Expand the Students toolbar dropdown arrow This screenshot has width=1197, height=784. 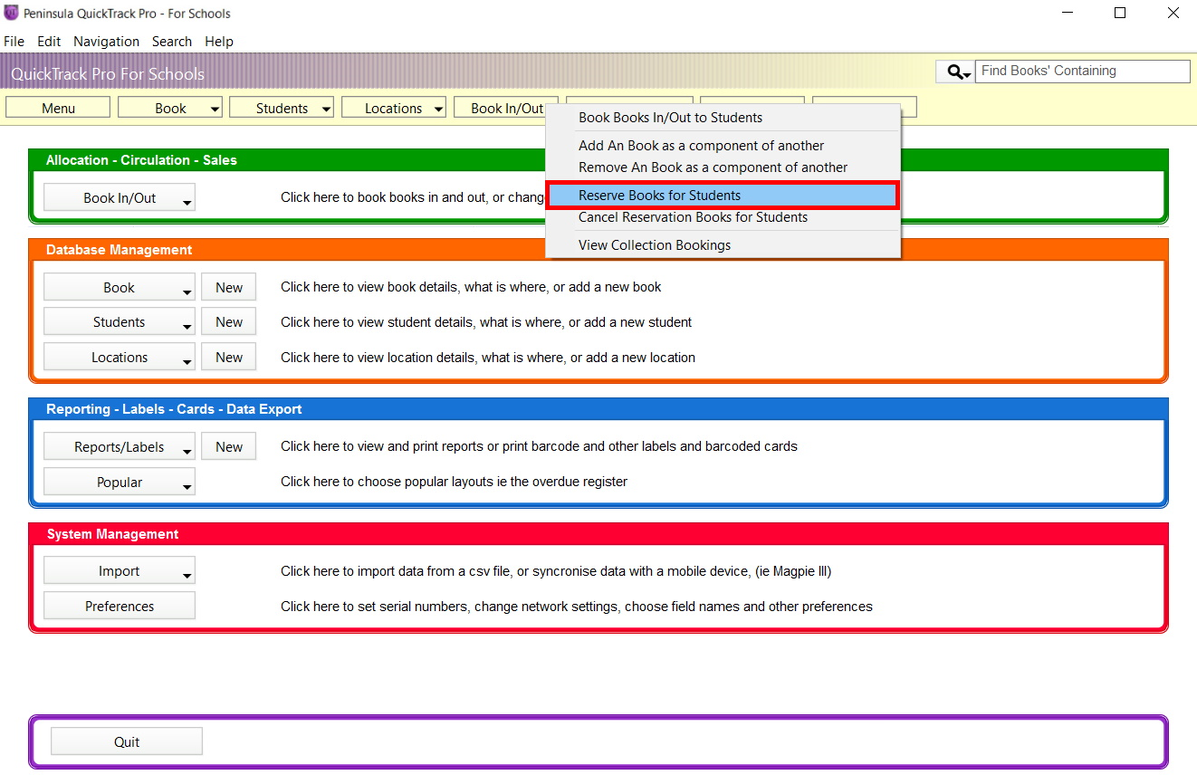[326, 109]
